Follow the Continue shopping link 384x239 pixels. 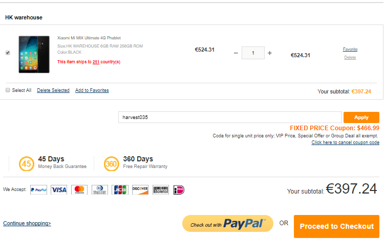[x=27, y=223]
